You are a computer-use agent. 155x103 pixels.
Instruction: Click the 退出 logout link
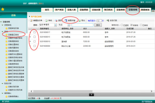(x=41, y=4)
